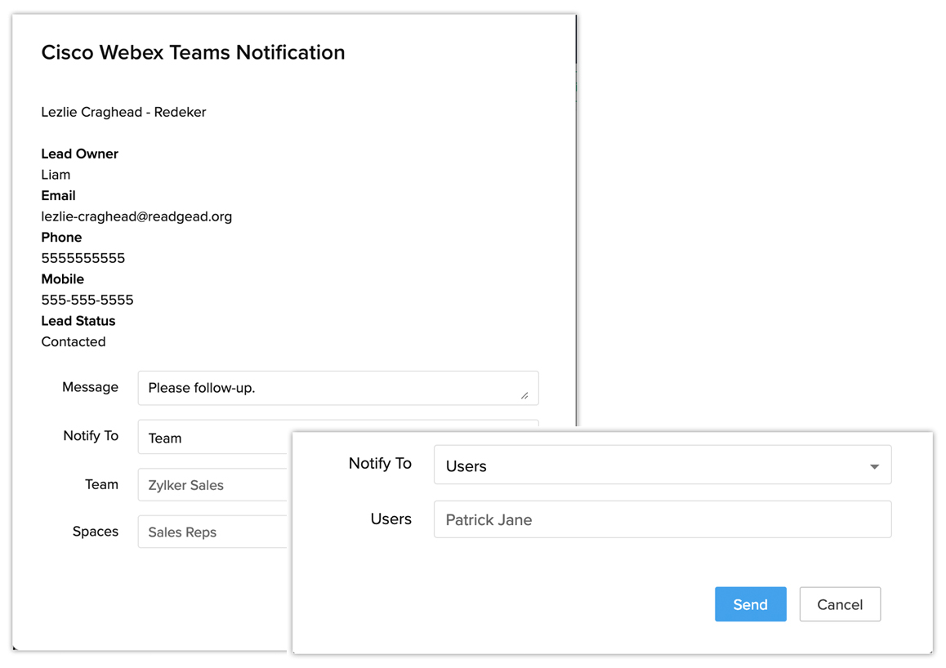
Task: Click the email lezlie-craghead@readgead.org
Action: coord(136,216)
